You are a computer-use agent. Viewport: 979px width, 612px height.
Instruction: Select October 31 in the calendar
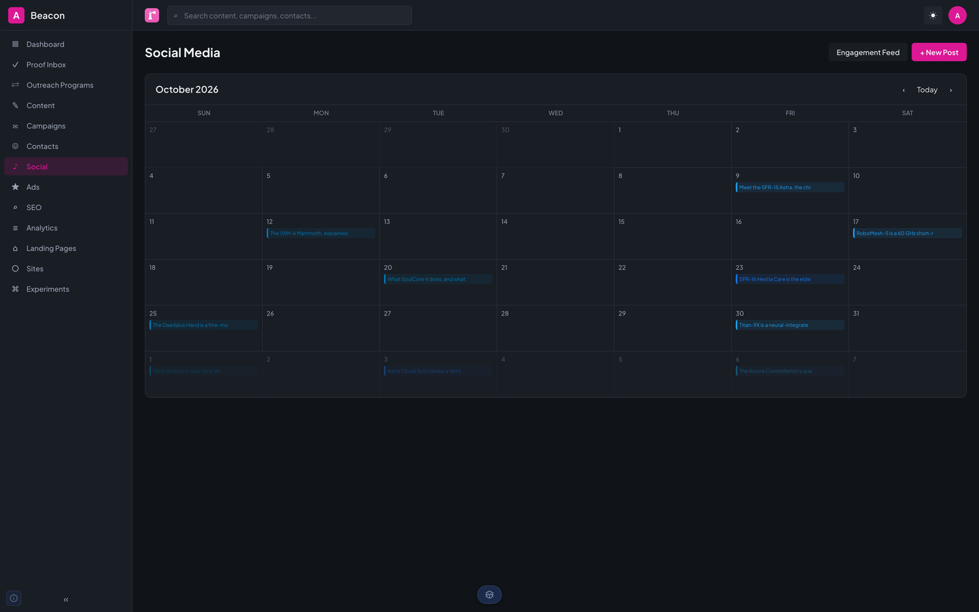tap(908, 328)
